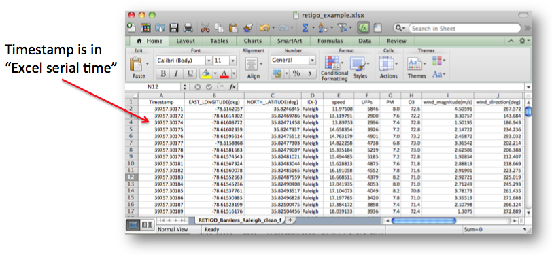Open the SmartArt tab
This screenshot has width=552, height=255.
tap(290, 41)
